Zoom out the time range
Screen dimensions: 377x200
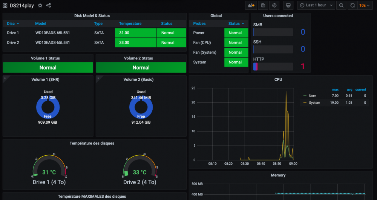[341, 5]
